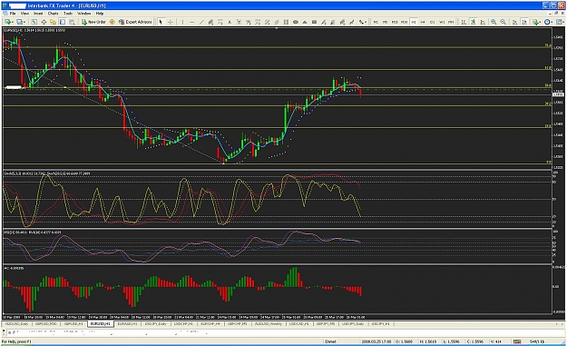Select the arrow Cursor tool
This screenshot has height=346, width=567.
tap(161, 22)
